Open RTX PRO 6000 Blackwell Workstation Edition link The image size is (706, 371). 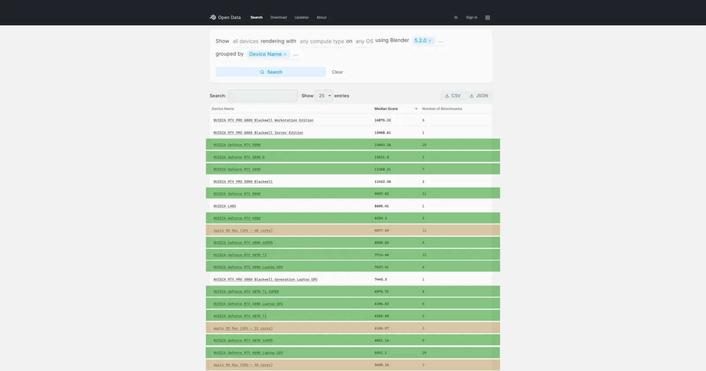tap(263, 120)
